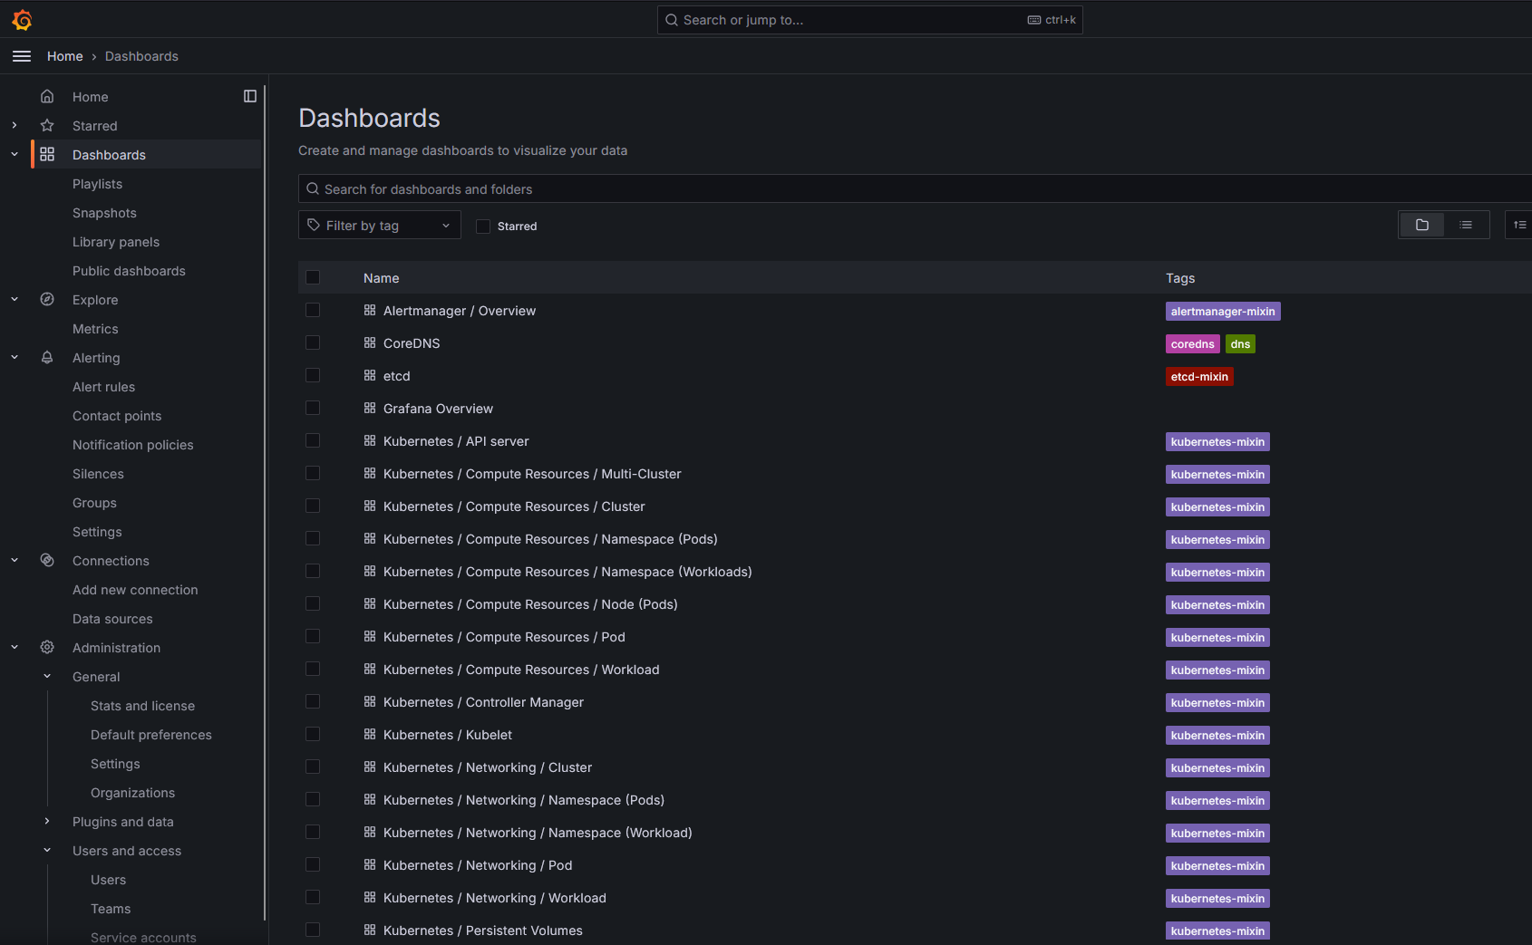Screen dimensions: 1532x945
Task: Click dashboard icon beside Kubernetes / Persistent Volumes
Action: 370,930
